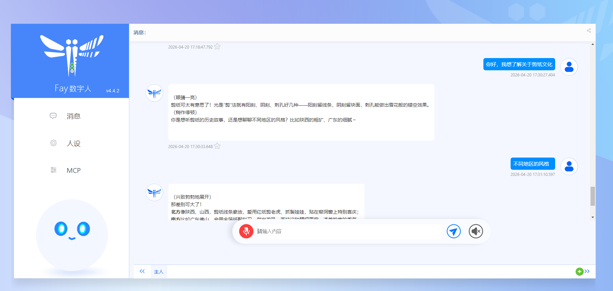The image size is (613, 291).
Task: Click the digital human face avatar
Action: point(72,235)
